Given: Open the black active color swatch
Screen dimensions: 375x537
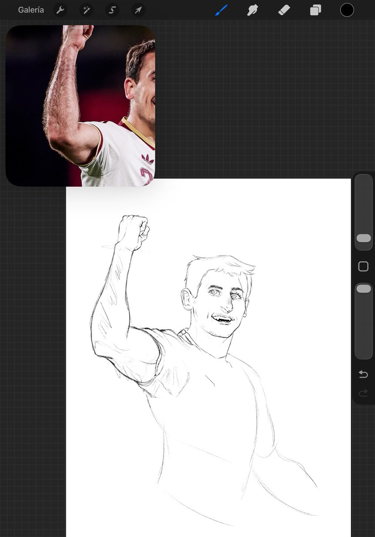Looking at the screenshot, I should 347,10.
